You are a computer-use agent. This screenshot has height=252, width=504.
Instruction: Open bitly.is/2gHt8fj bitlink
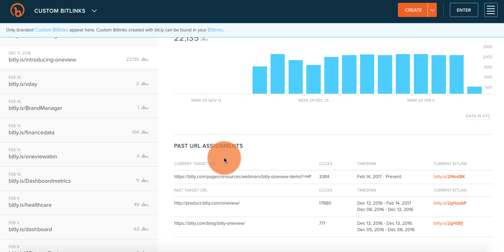[x=448, y=223]
